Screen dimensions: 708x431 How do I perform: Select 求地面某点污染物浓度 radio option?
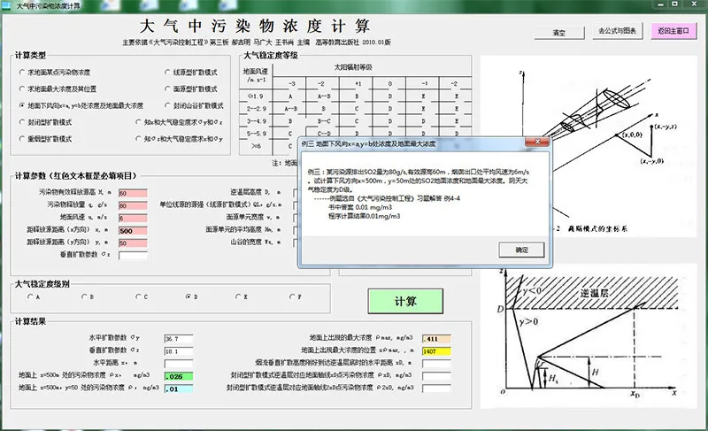55,73
